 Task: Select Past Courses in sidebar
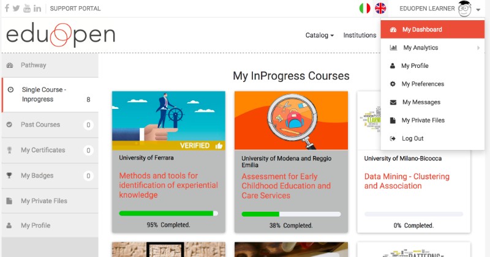click(x=40, y=125)
